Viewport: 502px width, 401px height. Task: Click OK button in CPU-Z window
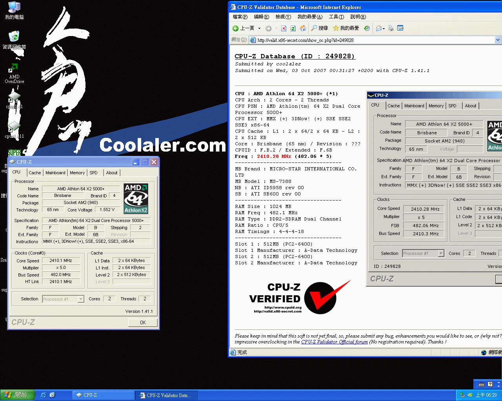(143, 323)
